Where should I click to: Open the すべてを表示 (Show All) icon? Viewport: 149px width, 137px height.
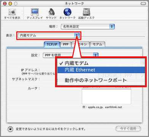12,14
